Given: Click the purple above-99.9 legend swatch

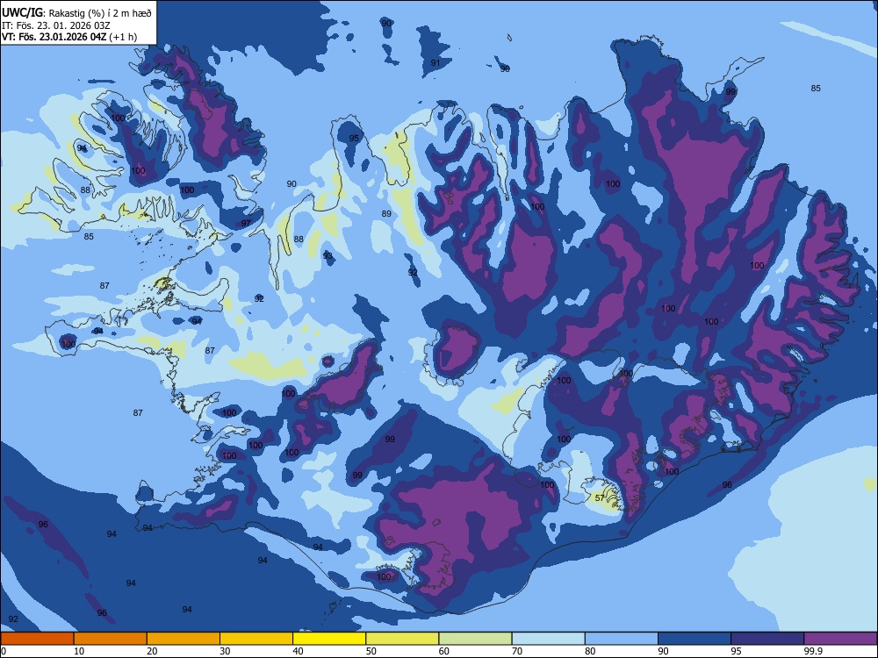Looking at the screenshot, I should (x=840, y=639).
